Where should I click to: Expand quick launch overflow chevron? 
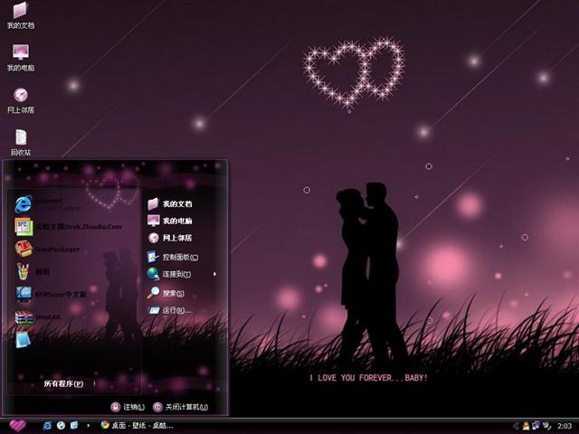click(88, 426)
